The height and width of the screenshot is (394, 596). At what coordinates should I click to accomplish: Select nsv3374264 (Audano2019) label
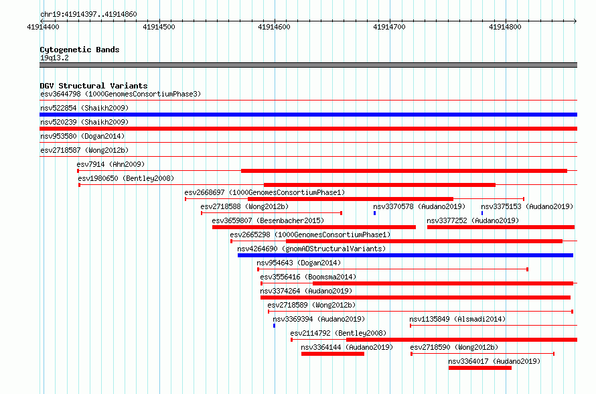coord(306,291)
